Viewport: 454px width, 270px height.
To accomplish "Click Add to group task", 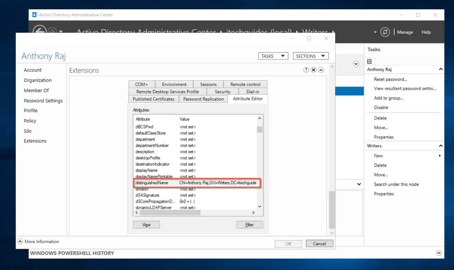I will click(388, 98).
